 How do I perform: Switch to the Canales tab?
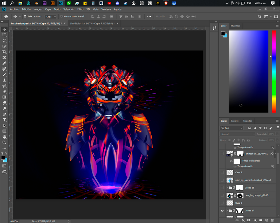point(235,121)
